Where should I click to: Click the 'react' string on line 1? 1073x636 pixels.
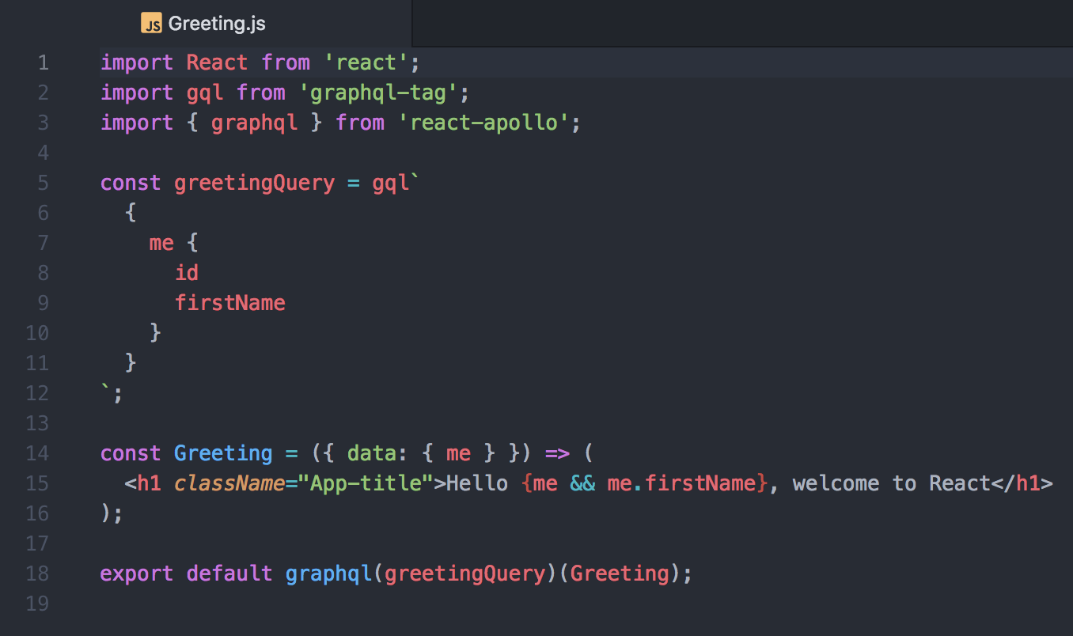click(366, 62)
